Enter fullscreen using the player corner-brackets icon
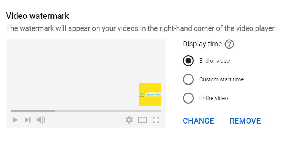The width and height of the screenshot is (304, 150). [156, 120]
